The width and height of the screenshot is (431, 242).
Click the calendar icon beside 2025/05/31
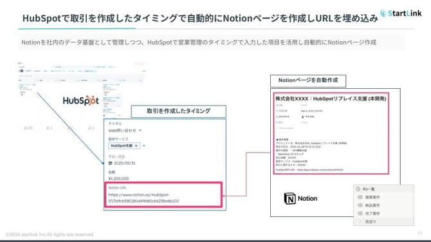(x=110, y=163)
